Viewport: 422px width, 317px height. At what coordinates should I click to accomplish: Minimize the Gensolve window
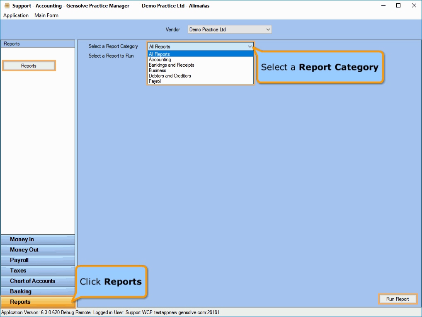[x=383, y=6]
